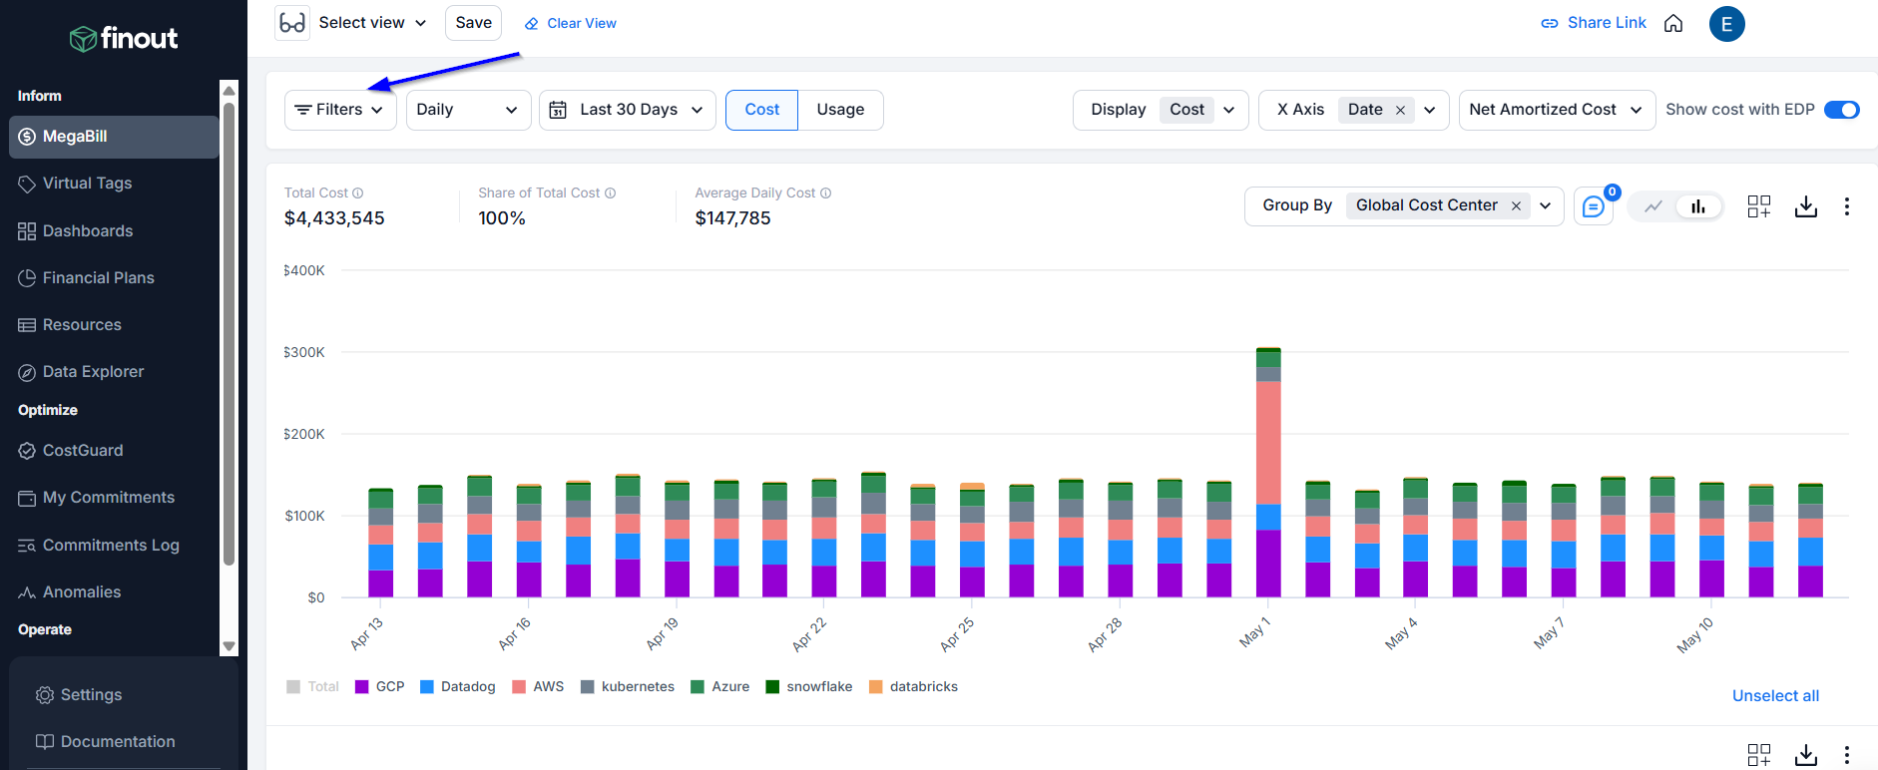Toggle snowflake series in legend
The height and width of the screenshot is (770, 1878).
pos(809,687)
